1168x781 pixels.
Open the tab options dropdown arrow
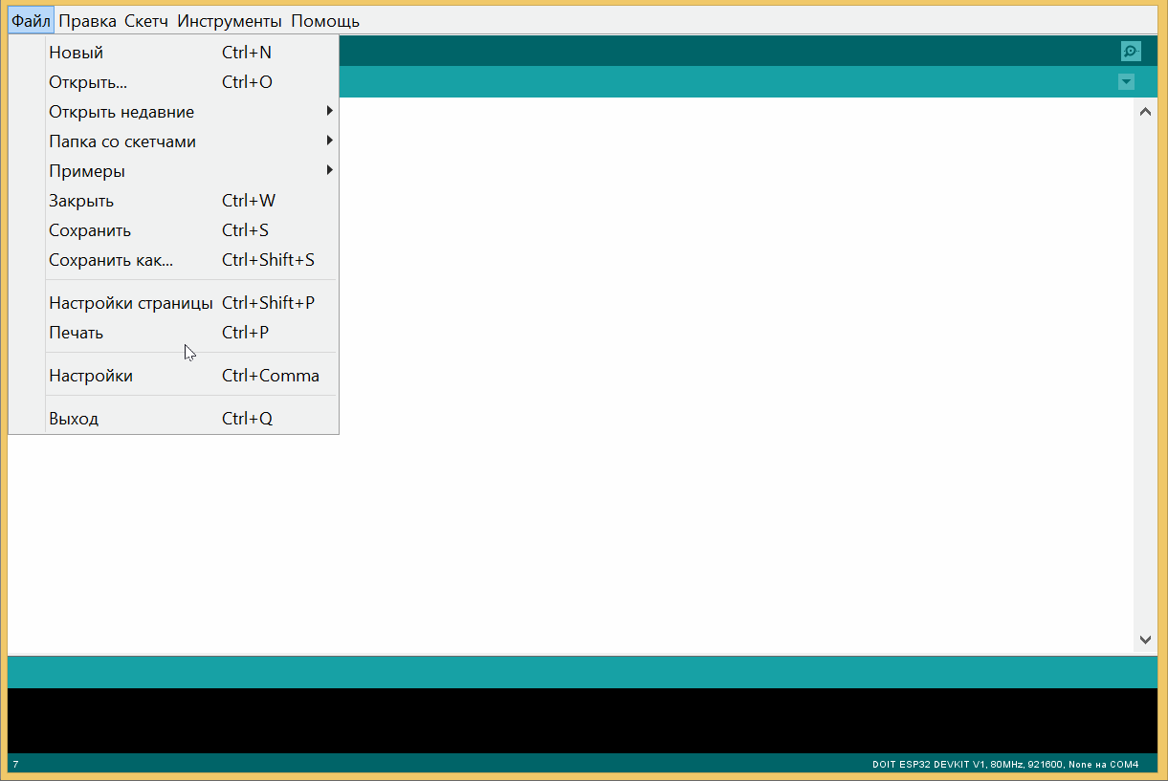coord(1126,82)
